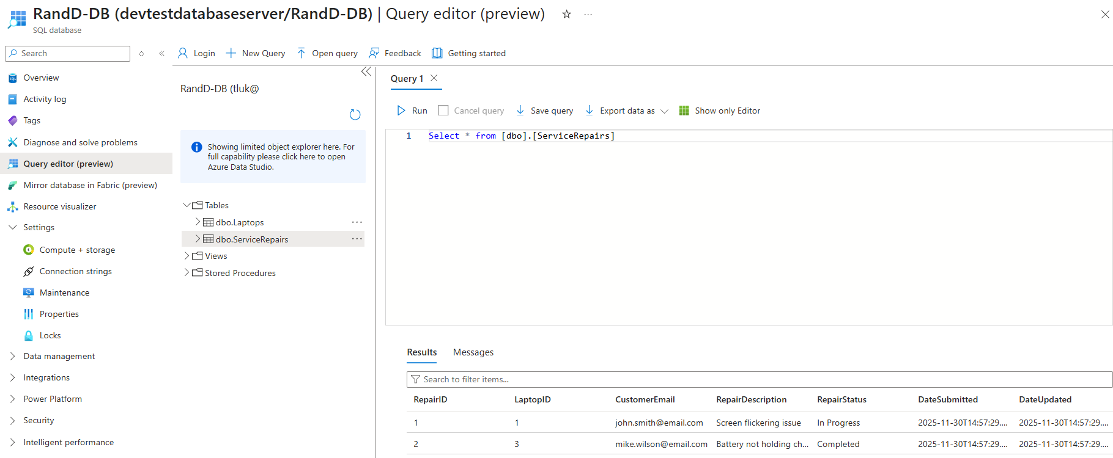
Task: Open Connection strings in the sidebar
Action: point(75,271)
